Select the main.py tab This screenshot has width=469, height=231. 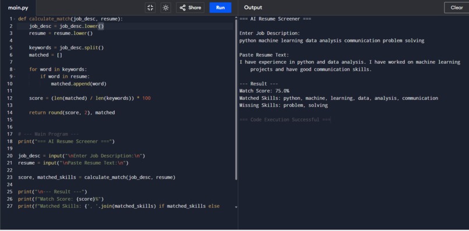(x=18, y=8)
